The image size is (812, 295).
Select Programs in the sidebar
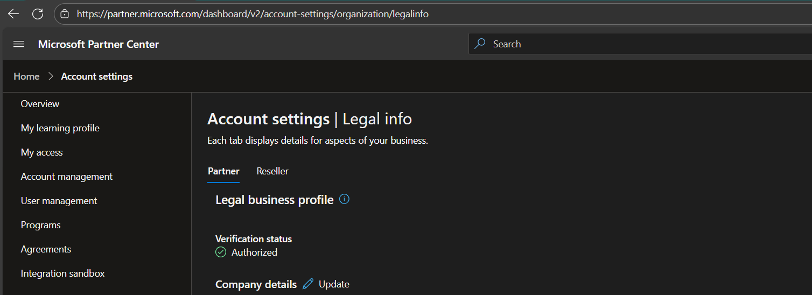[x=41, y=225]
